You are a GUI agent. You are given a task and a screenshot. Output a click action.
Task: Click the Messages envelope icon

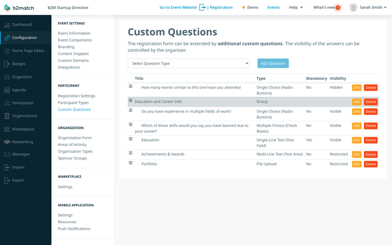[x=7, y=154]
